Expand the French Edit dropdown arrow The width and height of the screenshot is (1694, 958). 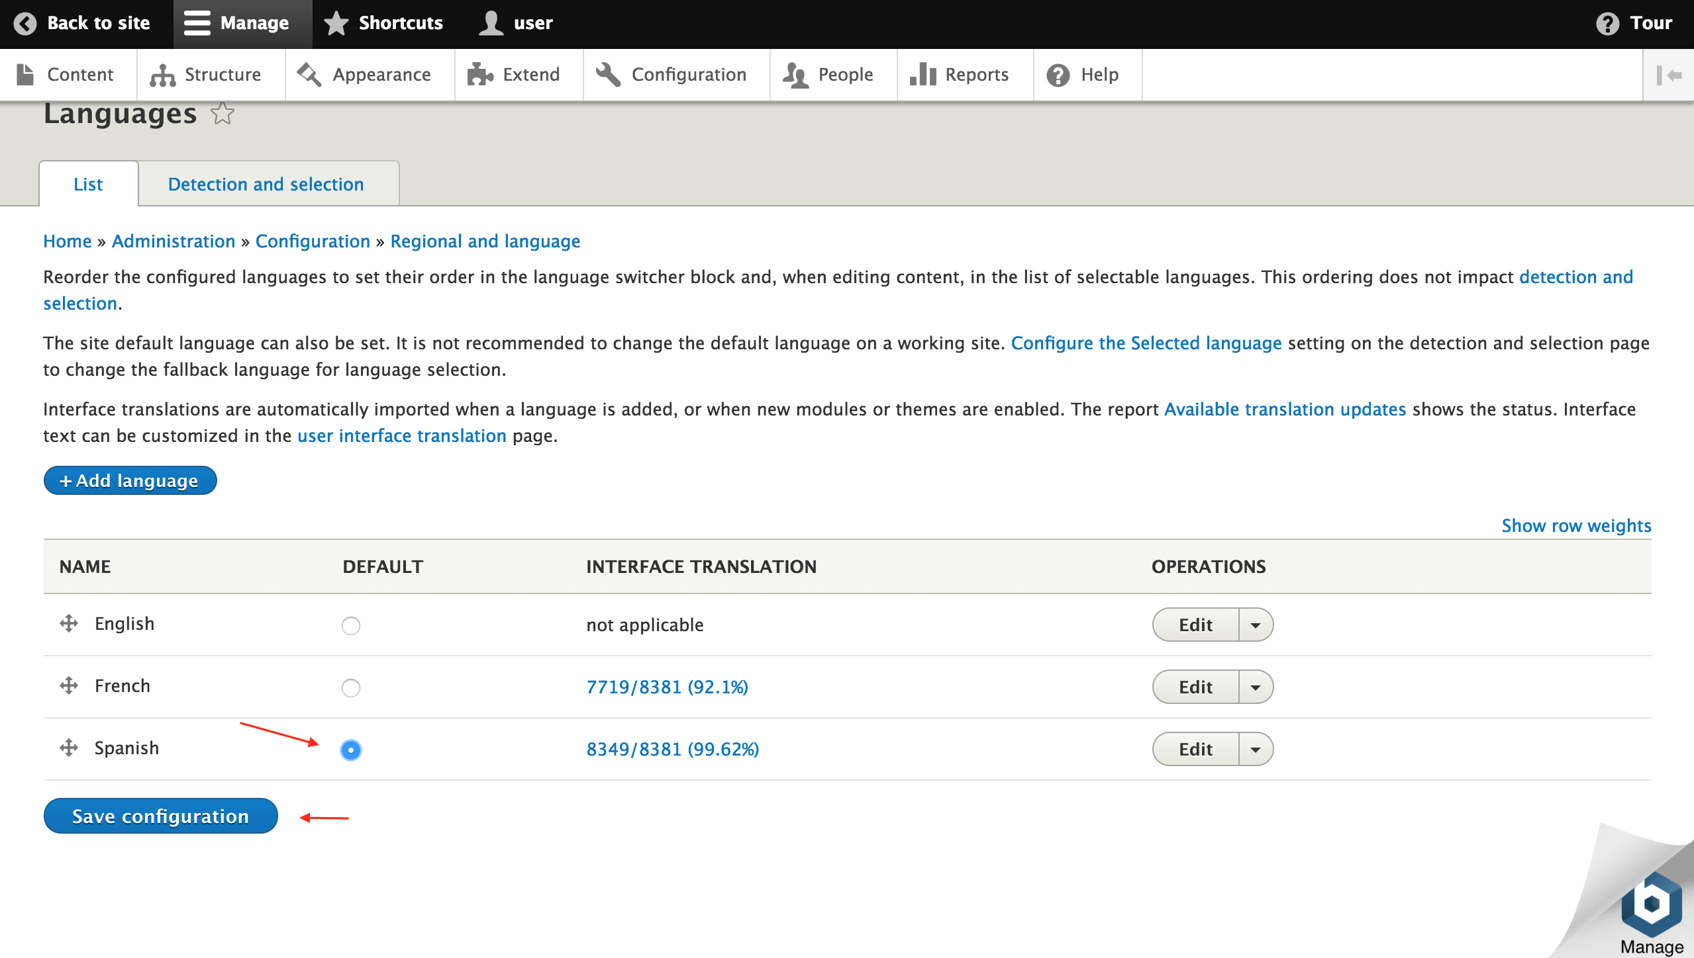point(1255,687)
